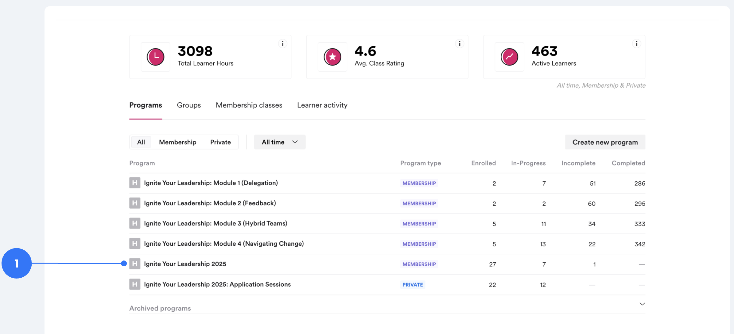Select the All filter
This screenshot has height=334, width=734.
141,142
